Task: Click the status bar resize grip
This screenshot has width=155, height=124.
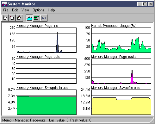Action: [152, 121]
